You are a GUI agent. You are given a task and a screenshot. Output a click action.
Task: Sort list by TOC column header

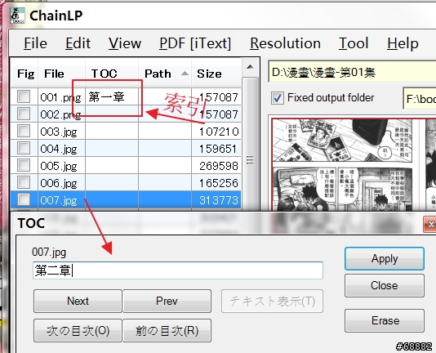coord(112,74)
